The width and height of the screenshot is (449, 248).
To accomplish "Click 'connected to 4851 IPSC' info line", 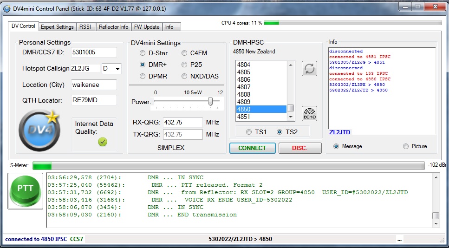I will pyautogui.click(x=360, y=57).
